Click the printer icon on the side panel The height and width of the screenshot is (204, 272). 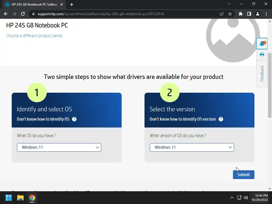click(262, 54)
